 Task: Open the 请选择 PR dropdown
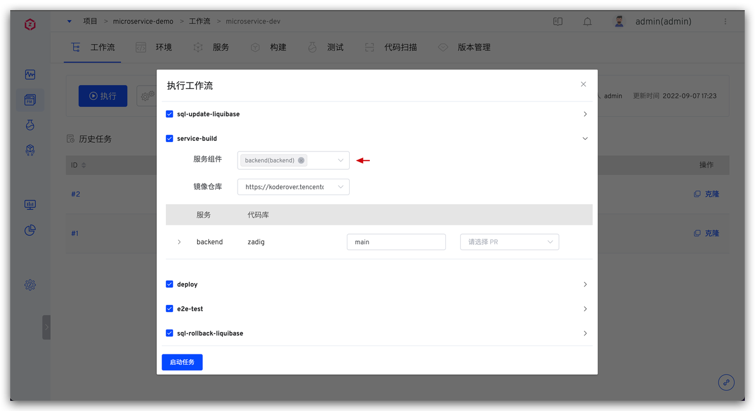[x=509, y=242]
